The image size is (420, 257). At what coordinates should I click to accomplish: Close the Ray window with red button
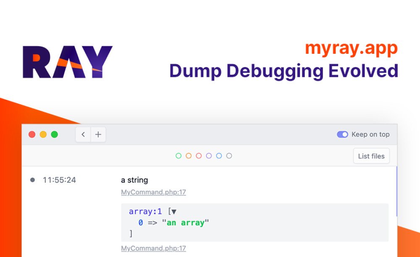[32, 134]
